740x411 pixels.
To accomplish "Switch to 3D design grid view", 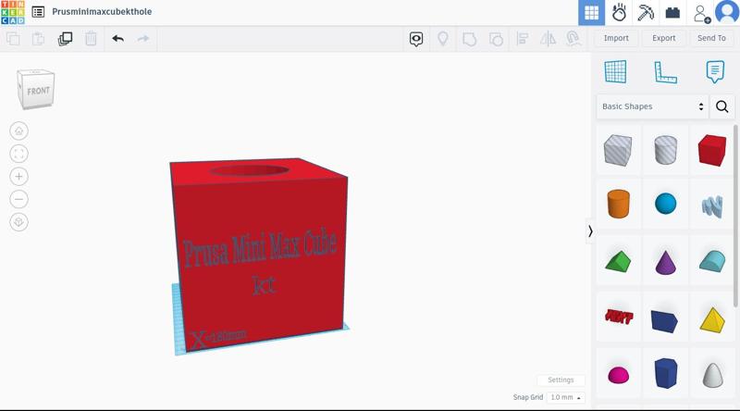I will point(591,13).
